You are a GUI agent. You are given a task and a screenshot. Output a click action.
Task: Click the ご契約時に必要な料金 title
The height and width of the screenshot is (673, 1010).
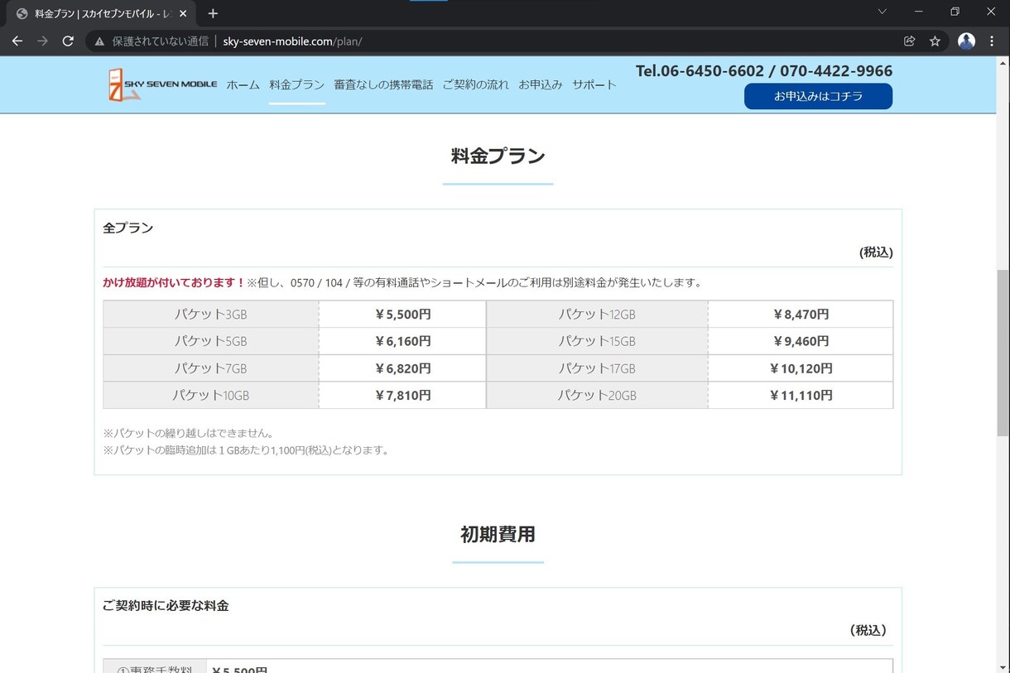pyautogui.click(x=166, y=606)
